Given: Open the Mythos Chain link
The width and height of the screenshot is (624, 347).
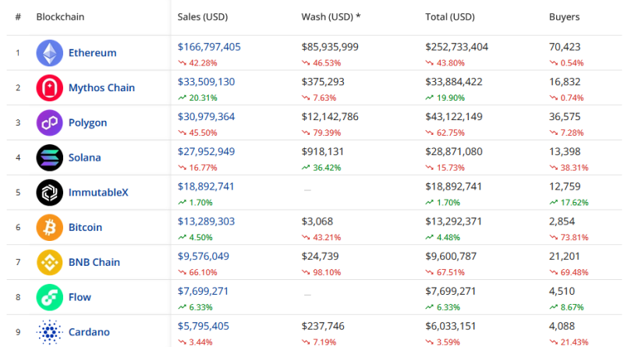Looking at the screenshot, I should point(101,88).
